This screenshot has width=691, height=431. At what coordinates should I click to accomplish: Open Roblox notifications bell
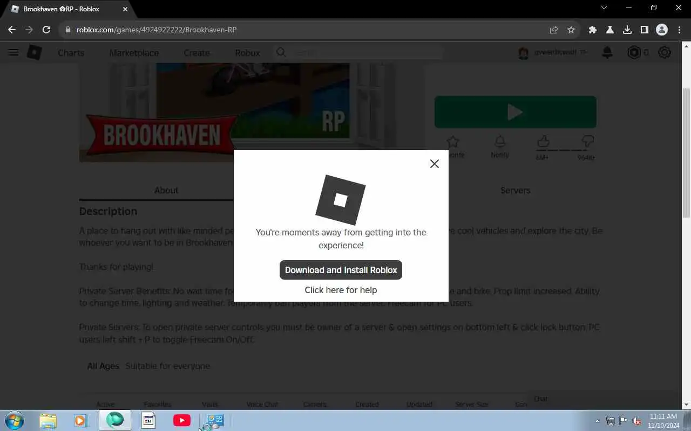tap(607, 52)
